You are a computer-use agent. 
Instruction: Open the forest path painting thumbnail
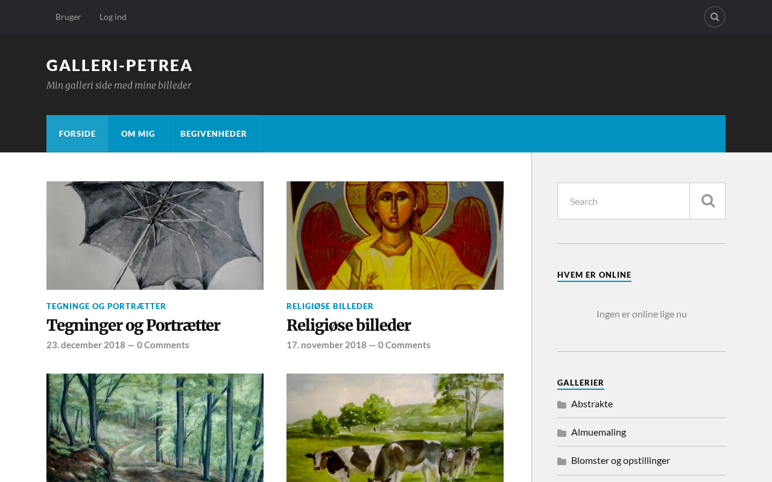(x=155, y=428)
